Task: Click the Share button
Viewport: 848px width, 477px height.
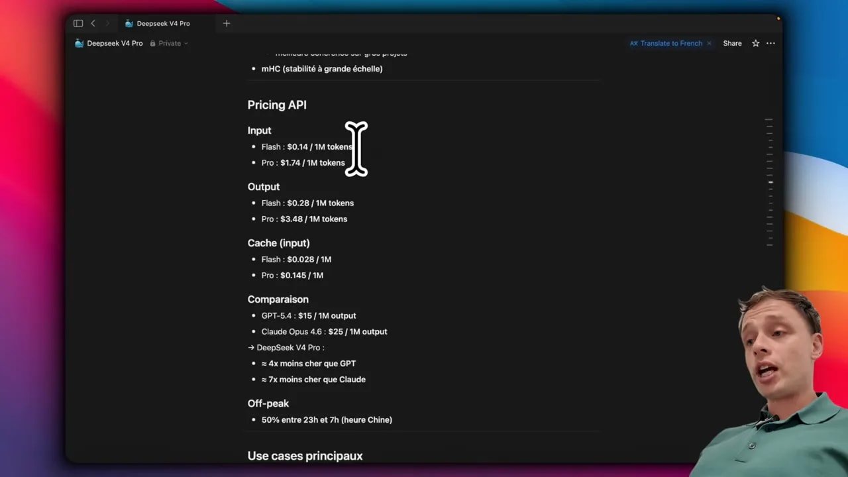Action: click(732, 43)
